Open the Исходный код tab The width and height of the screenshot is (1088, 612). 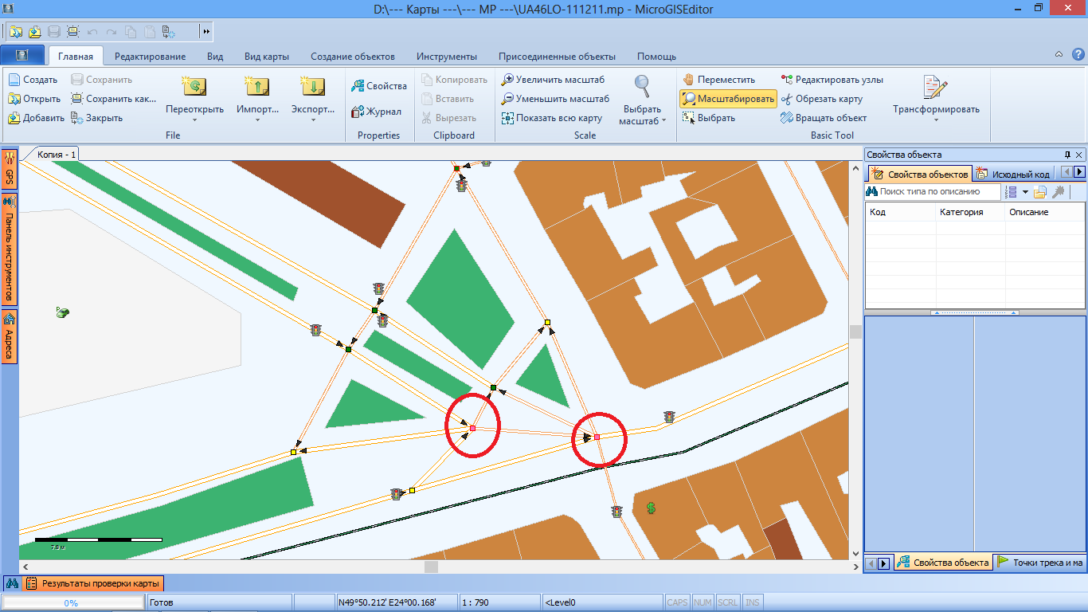click(x=1014, y=174)
